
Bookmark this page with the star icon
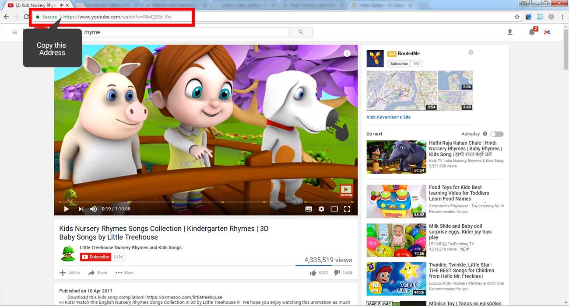point(517,17)
